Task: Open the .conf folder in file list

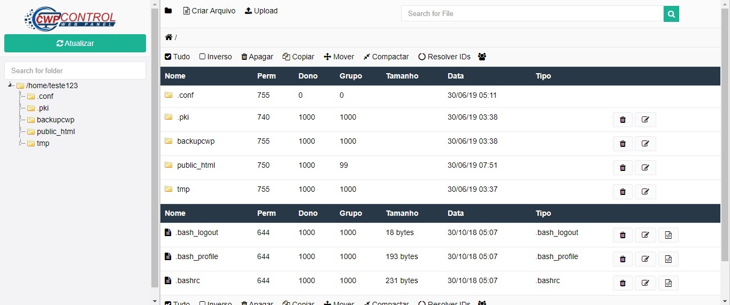Action: [x=185, y=95]
